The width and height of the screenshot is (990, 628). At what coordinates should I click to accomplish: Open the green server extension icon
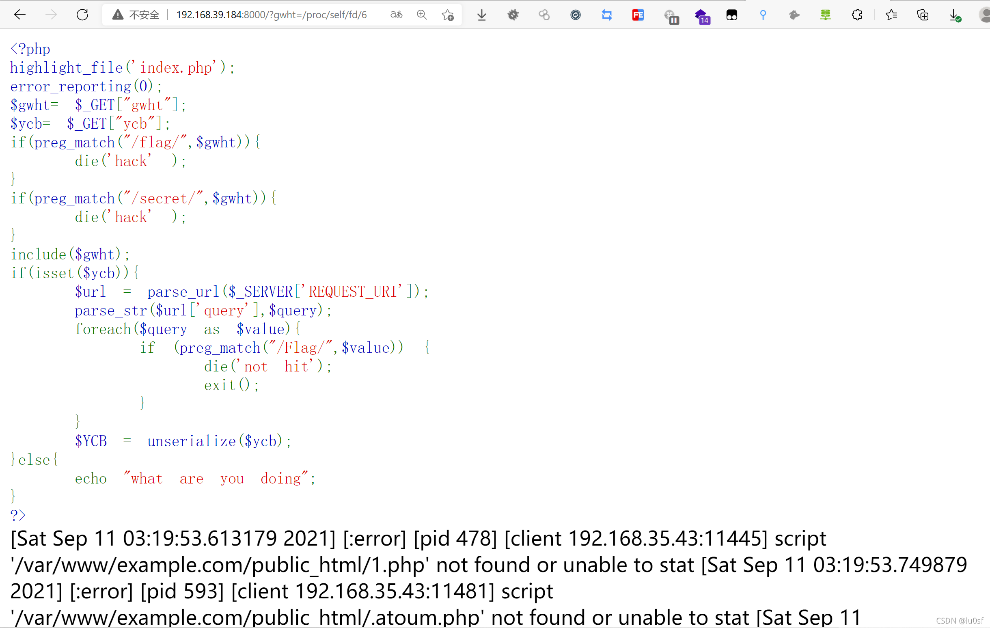click(x=825, y=15)
